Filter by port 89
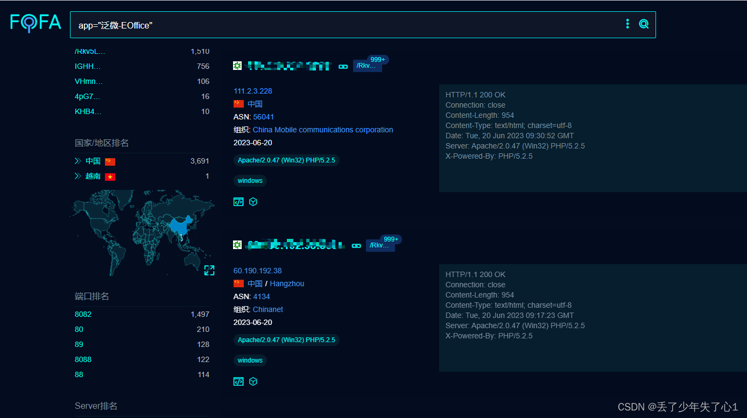747x418 pixels. point(79,344)
